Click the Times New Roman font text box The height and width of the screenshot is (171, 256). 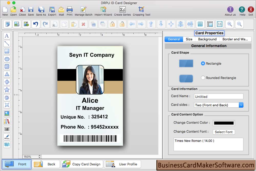point(208,144)
